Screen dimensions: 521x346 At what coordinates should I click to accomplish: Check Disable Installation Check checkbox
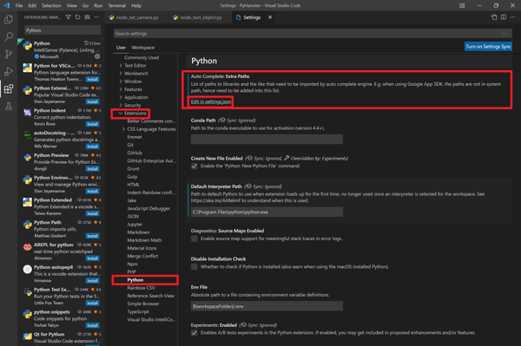click(x=195, y=267)
